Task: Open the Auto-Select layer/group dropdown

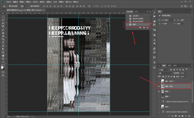Action: pos(23,6)
